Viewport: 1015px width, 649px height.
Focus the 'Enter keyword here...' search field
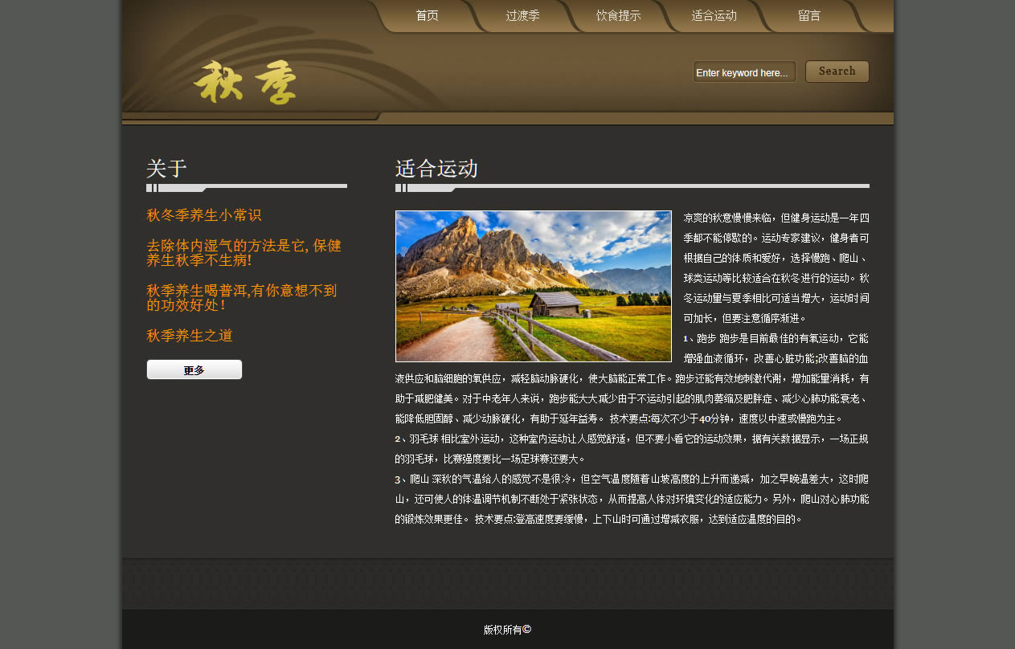[x=744, y=72]
